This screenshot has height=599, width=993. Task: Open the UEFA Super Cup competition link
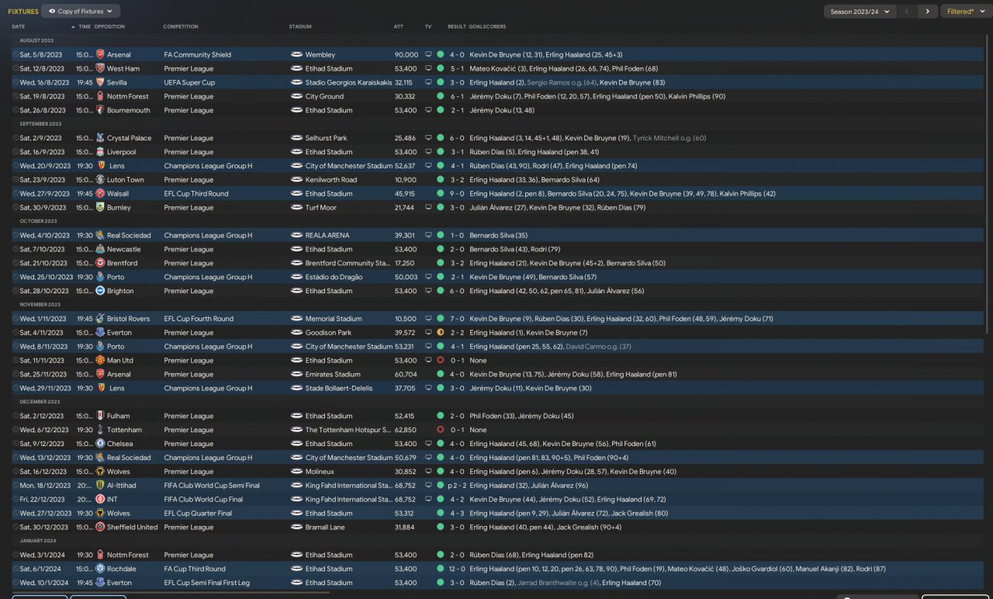pyautogui.click(x=189, y=83)
